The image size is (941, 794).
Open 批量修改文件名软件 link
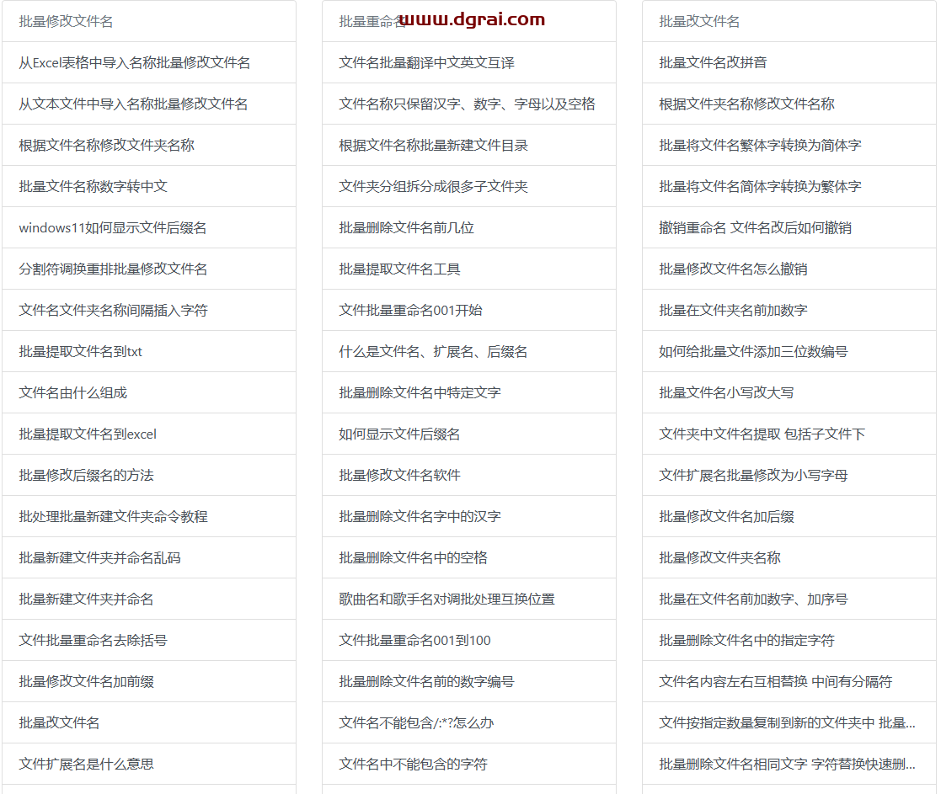(x=399, y=475)
